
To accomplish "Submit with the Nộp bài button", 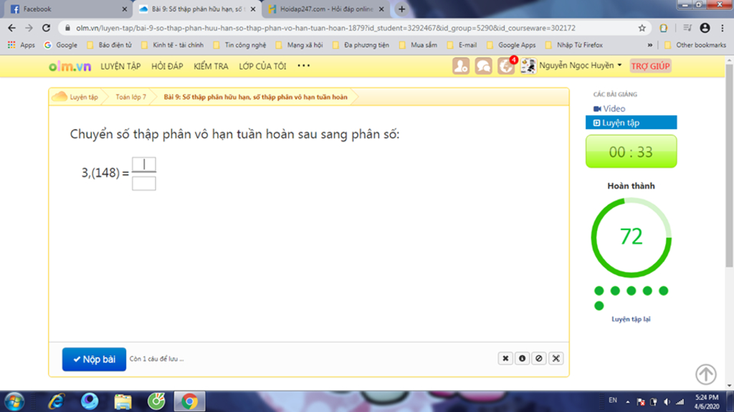I will click(94, 359).
